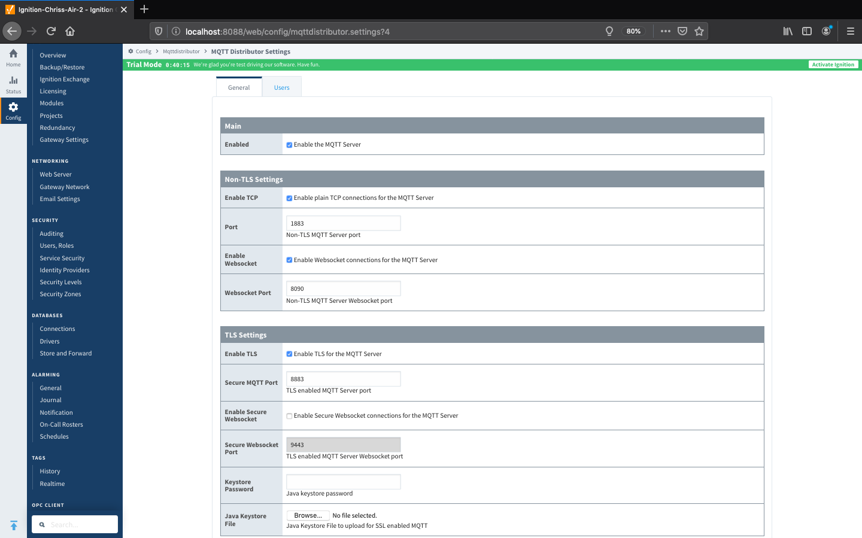Click the scroll-to-top arrow icon in sidebar
Viewport: 862px width, 538px height.
point(13,525)
